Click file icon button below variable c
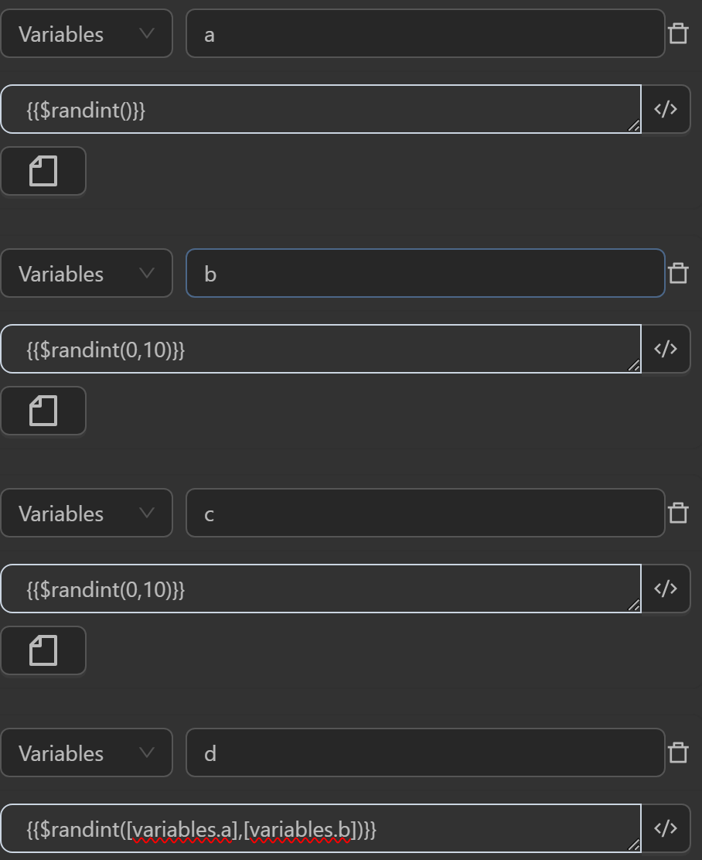This screenshot has height=860, width=702. [x=43, y=650]
